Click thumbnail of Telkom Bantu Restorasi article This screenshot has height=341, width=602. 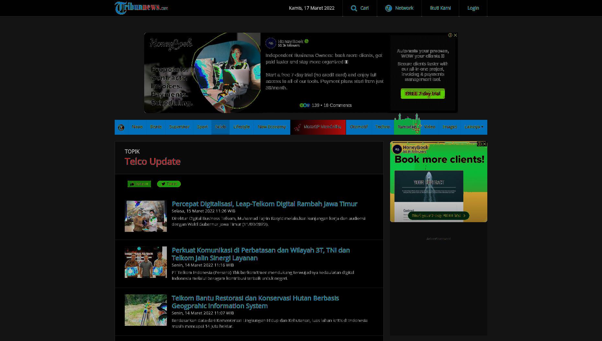tap(146, 310)
